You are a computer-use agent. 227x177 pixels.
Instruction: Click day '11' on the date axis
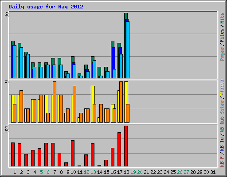pos(80,172)
